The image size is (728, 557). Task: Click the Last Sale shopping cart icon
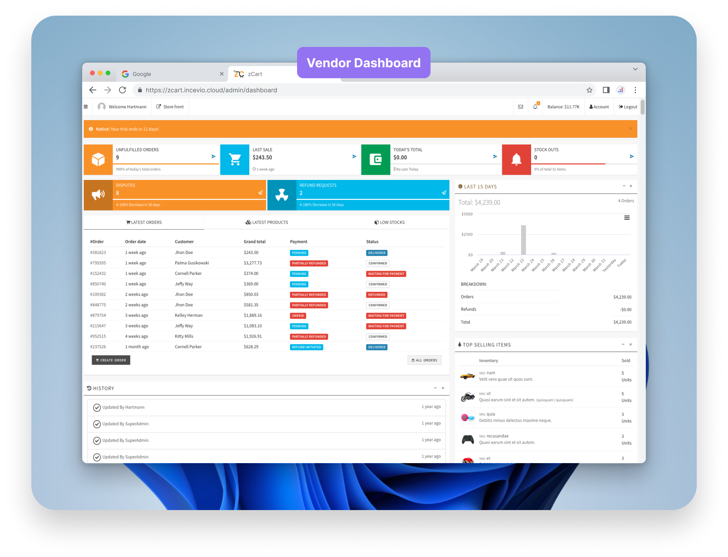pos(235,160)
